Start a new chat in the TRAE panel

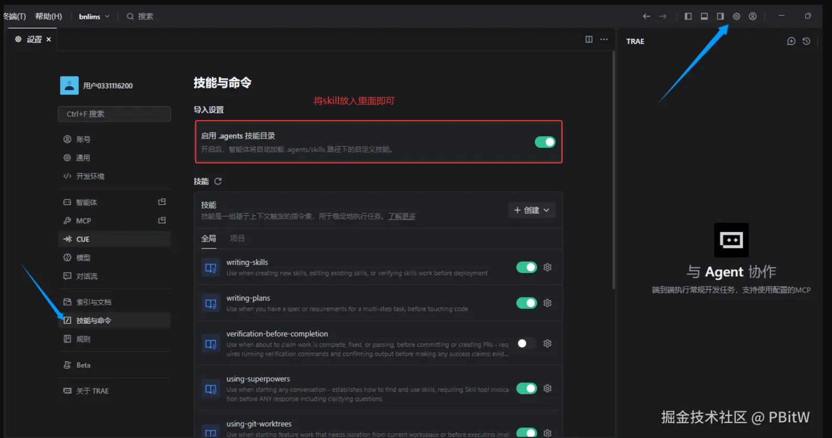[x=791, y=41]
